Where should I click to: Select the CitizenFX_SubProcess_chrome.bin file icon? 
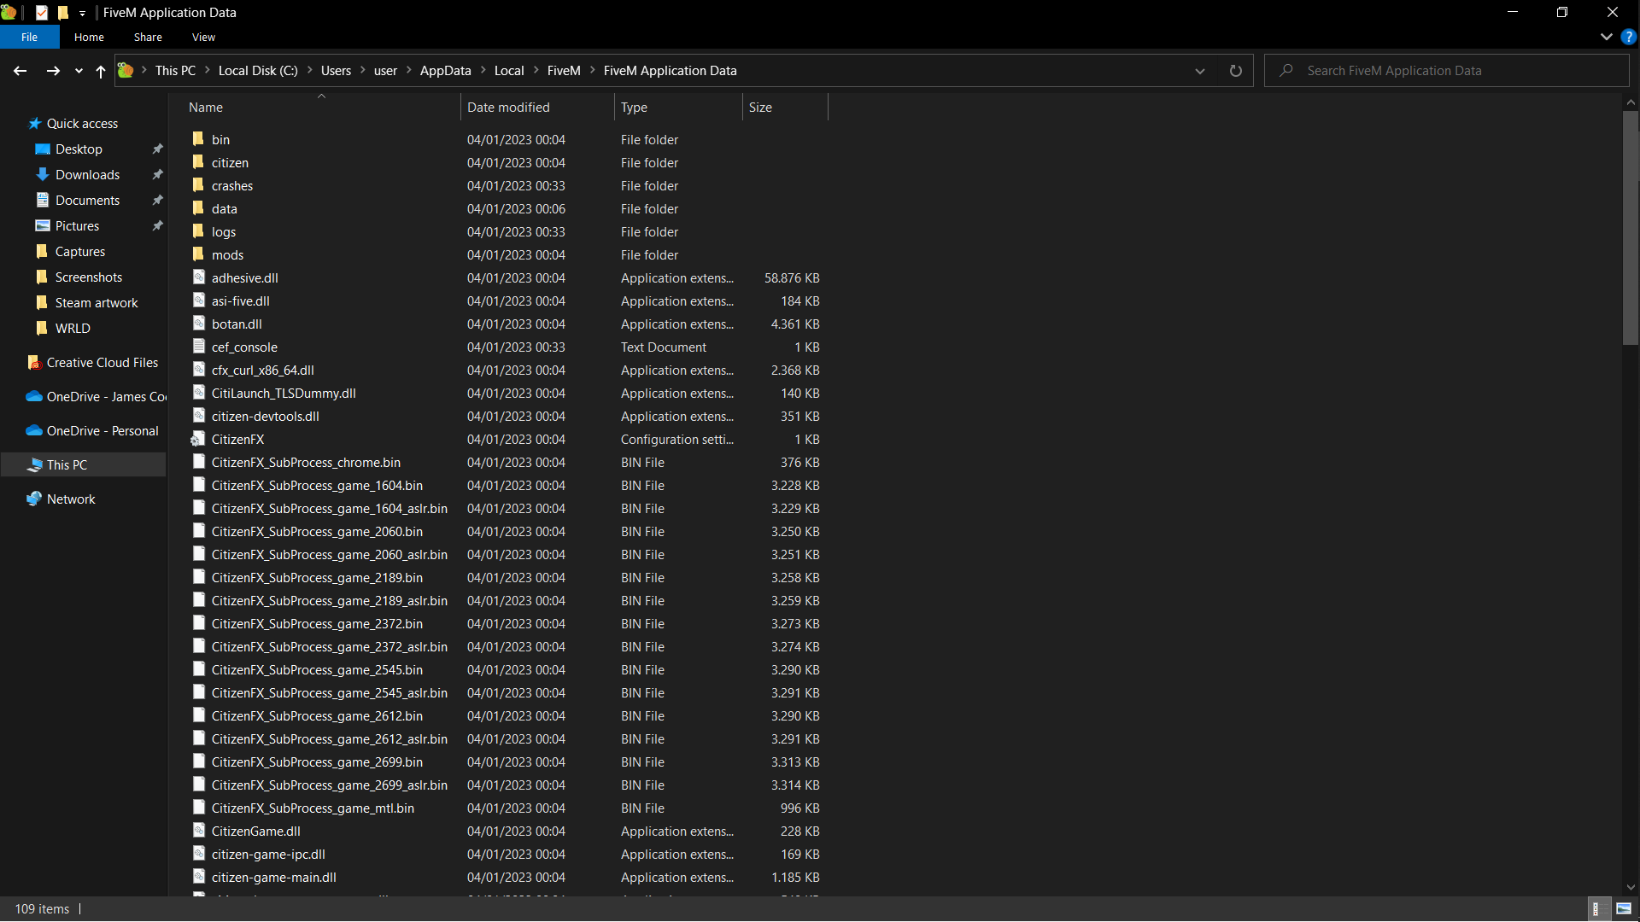pyautogui.click(x=198, y=462)
